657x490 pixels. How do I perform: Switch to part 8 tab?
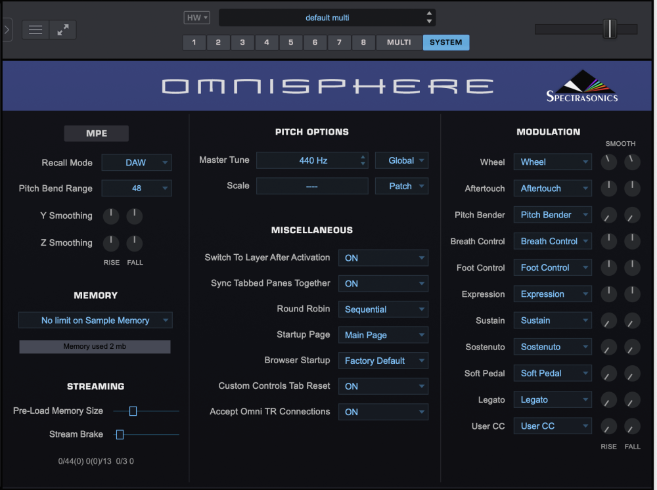tap(363, 42)
